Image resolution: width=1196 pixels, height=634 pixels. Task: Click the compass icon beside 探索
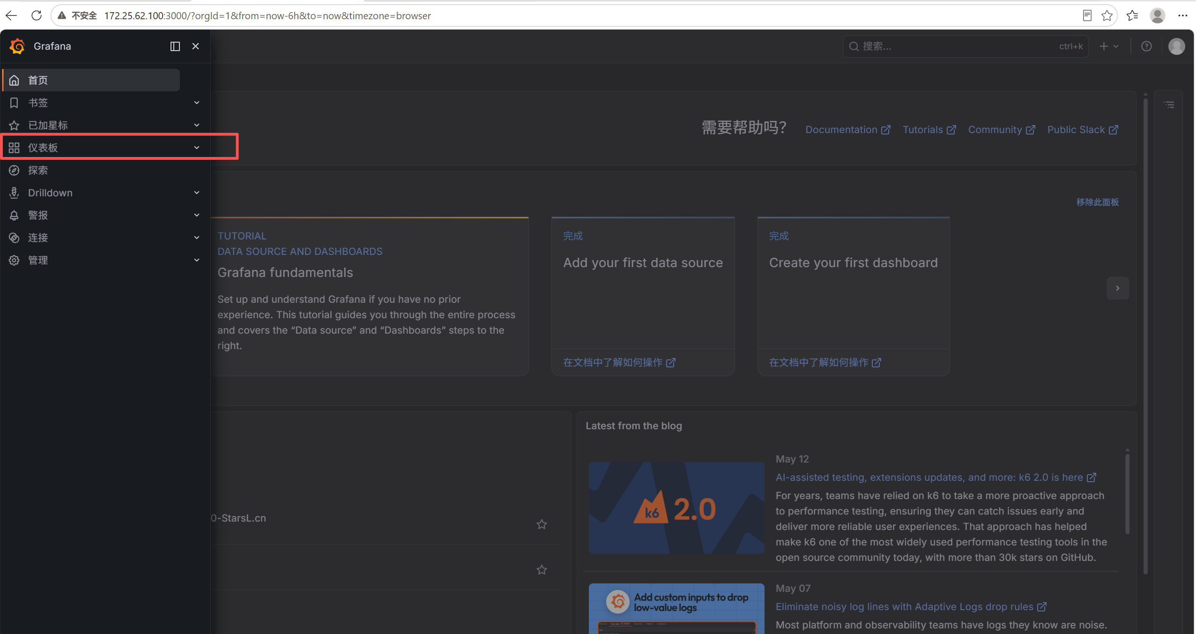pos(14,170)
